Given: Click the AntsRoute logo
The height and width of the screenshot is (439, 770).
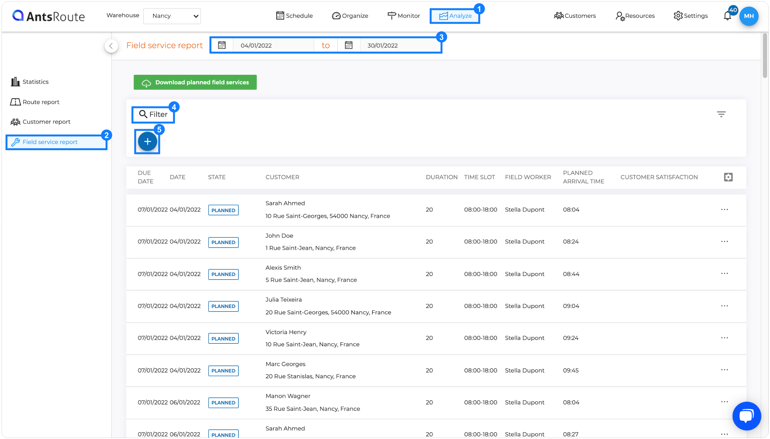Looking at the screenshot, I should pyautogui.click(x=49, y=16).
